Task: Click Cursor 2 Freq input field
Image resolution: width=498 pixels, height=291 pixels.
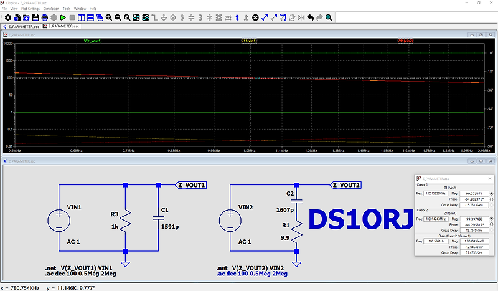Action: tap(436, 219)
